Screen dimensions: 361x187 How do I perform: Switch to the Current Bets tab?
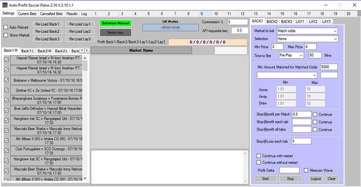click(x=27, y=14)
